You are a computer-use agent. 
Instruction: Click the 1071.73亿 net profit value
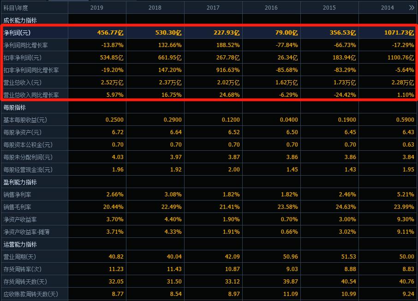[x=400, y=33]
